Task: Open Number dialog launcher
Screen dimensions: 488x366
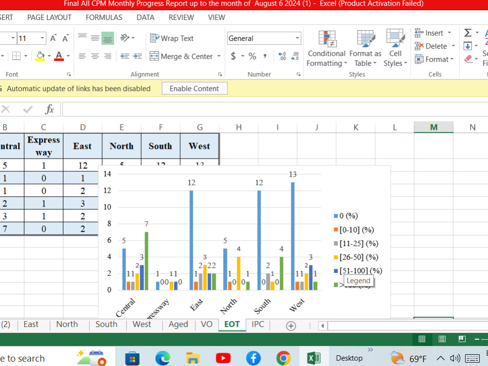Action: [x=299, y=74]
